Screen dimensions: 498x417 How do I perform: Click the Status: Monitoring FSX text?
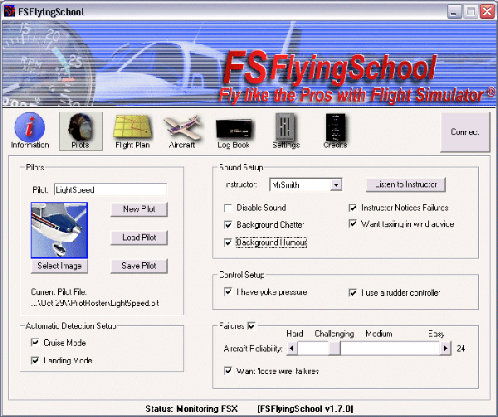click(192, 409)
